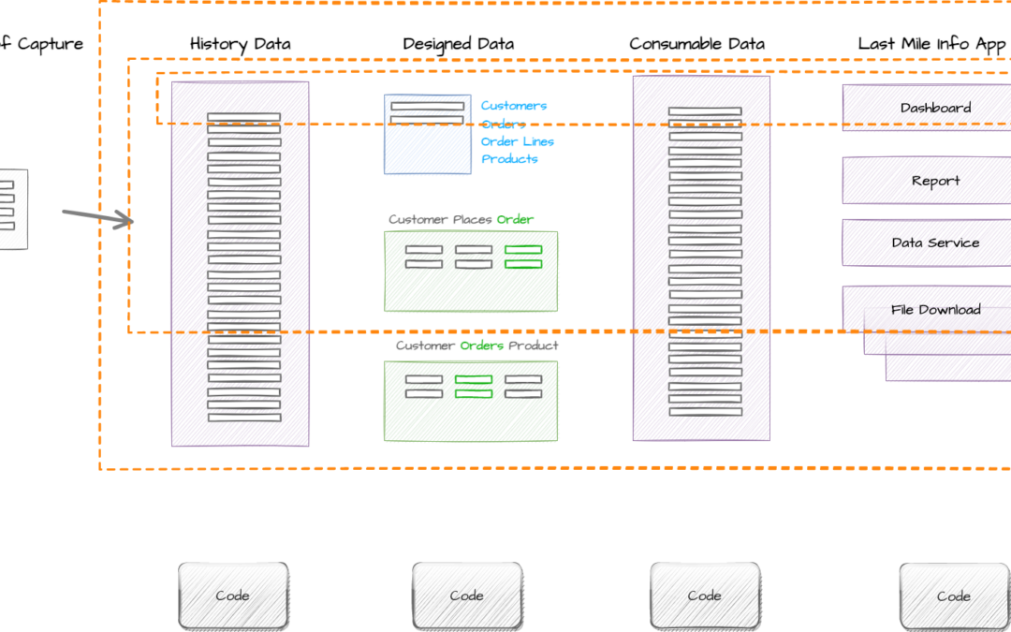This screenshot has width=1011, height=632.
Task: Select the Code box under Designed Data
Action: click(466, 595)
